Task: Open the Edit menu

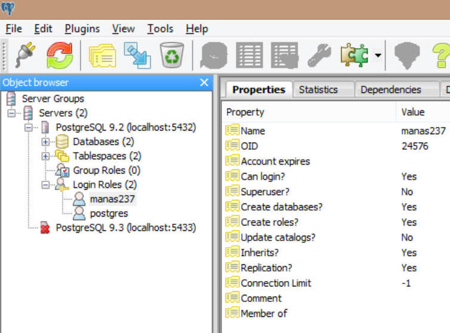Action: coord(43,29)
